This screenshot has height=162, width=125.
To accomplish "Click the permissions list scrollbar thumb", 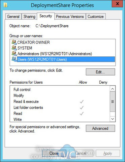I will click(x=113, y=102).
